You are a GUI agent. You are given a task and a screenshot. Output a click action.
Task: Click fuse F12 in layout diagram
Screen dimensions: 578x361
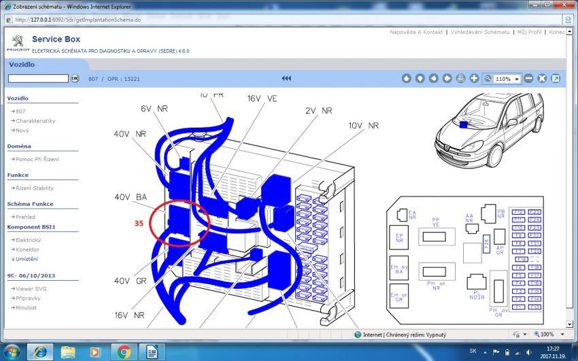point(518,212)
